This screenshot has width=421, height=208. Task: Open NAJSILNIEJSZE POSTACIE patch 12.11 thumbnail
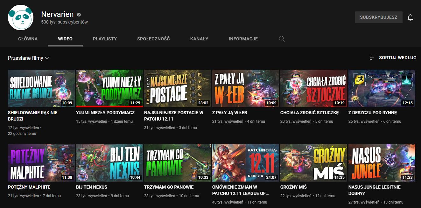click(x=178, y=88)
